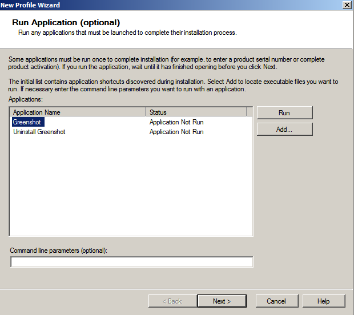Click the New Profile Wizard title bar
This screenshot has width=354, height=315.
[x=171, y=5]
